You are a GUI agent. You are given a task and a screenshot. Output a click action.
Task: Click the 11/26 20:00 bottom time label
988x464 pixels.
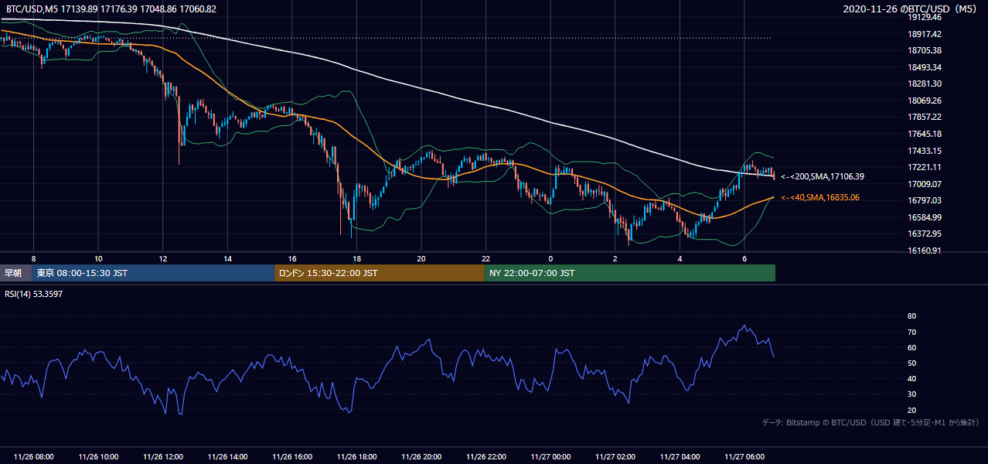coord(421,457)
